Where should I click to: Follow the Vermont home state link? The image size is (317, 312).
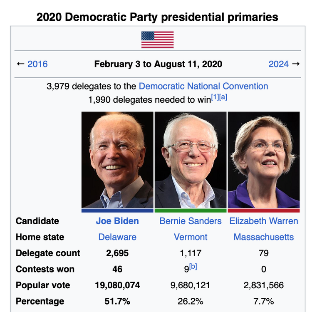coord(191,237)
